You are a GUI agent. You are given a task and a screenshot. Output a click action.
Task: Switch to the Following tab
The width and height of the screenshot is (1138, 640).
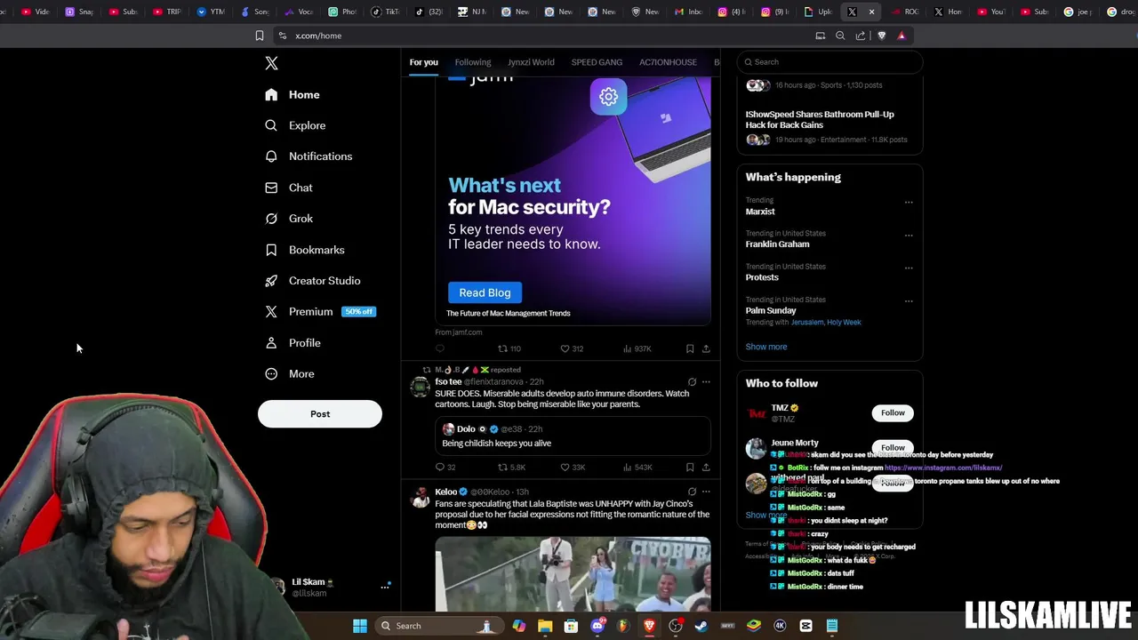pos(473,62)
